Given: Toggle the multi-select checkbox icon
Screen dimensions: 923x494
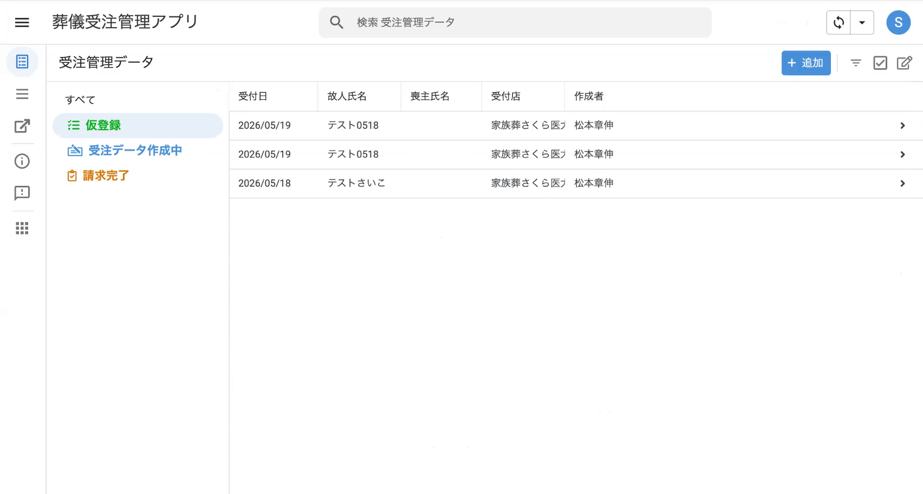Looking at the screenshot, I should pos(880,63).
